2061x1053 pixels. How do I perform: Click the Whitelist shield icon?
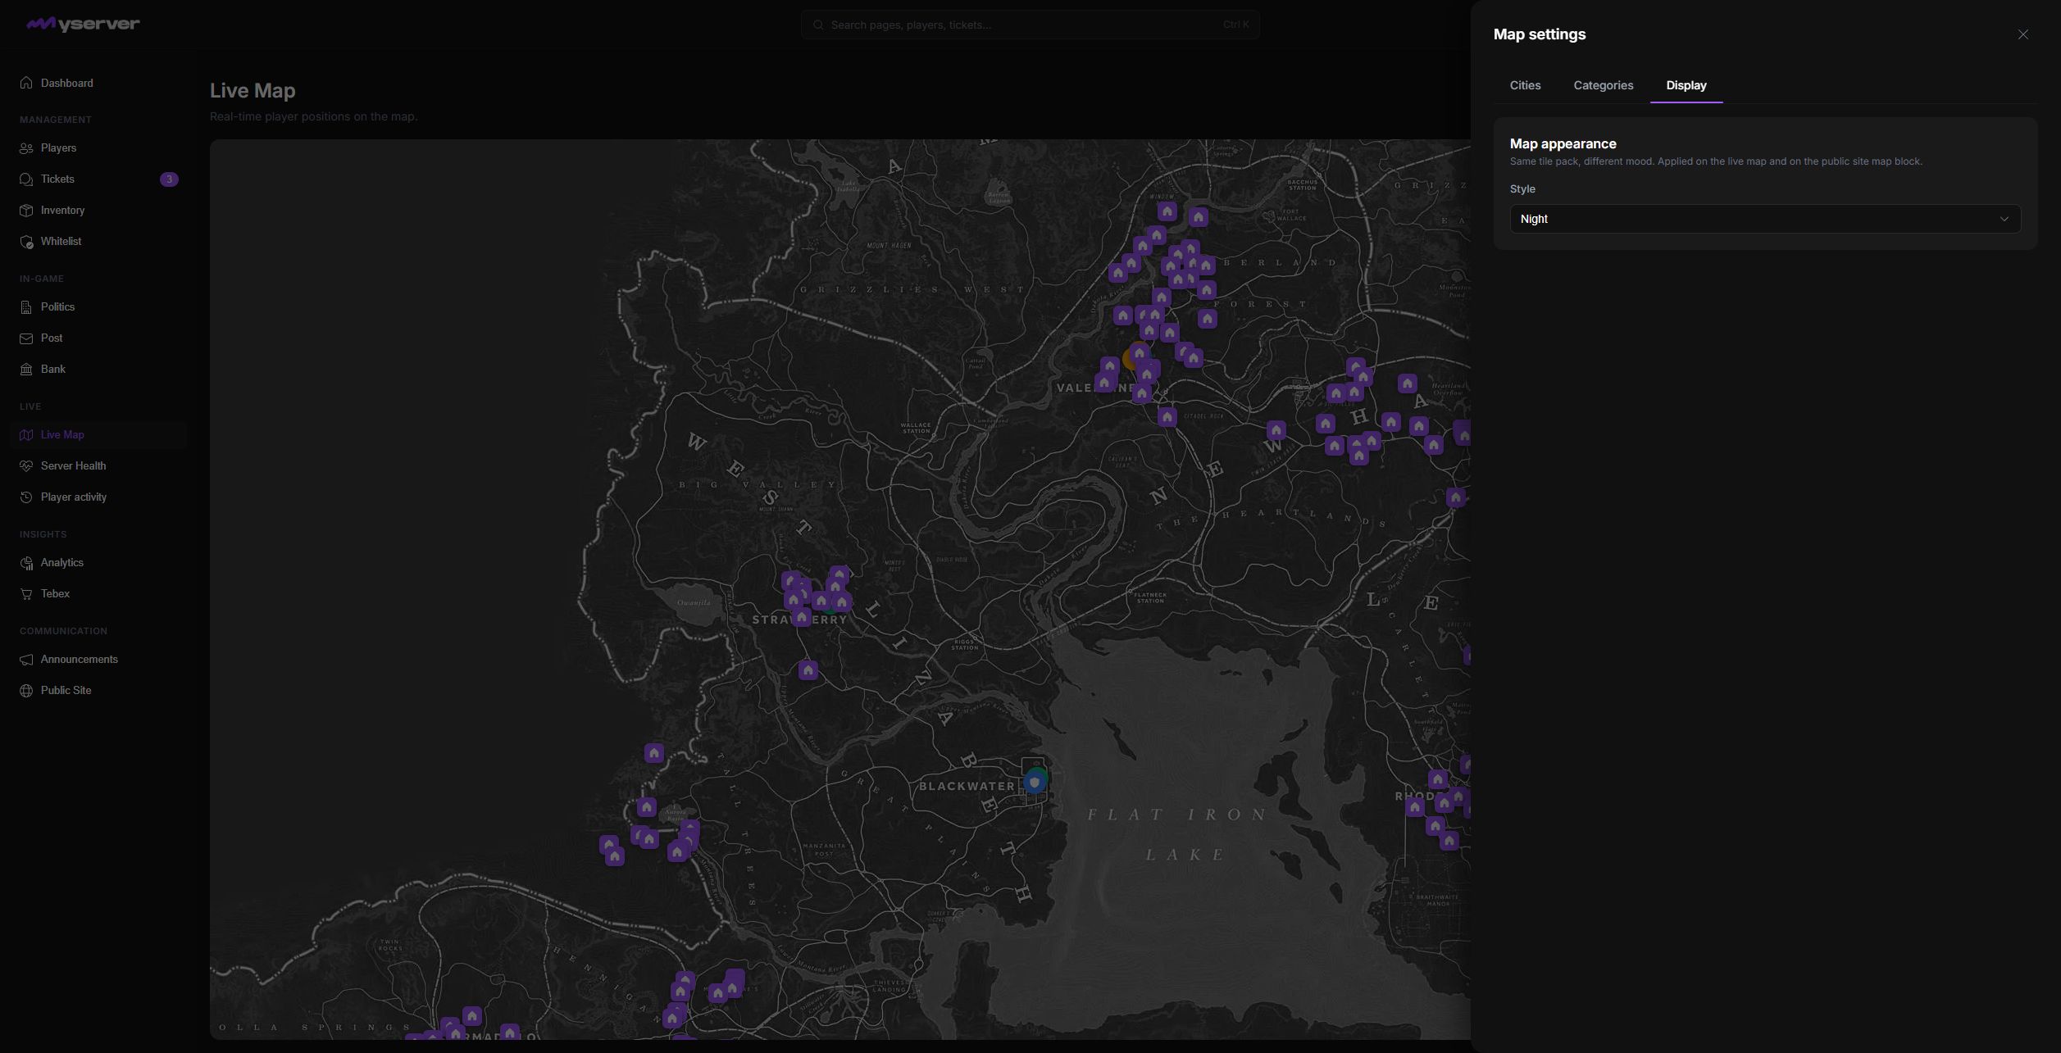point(26,242)
